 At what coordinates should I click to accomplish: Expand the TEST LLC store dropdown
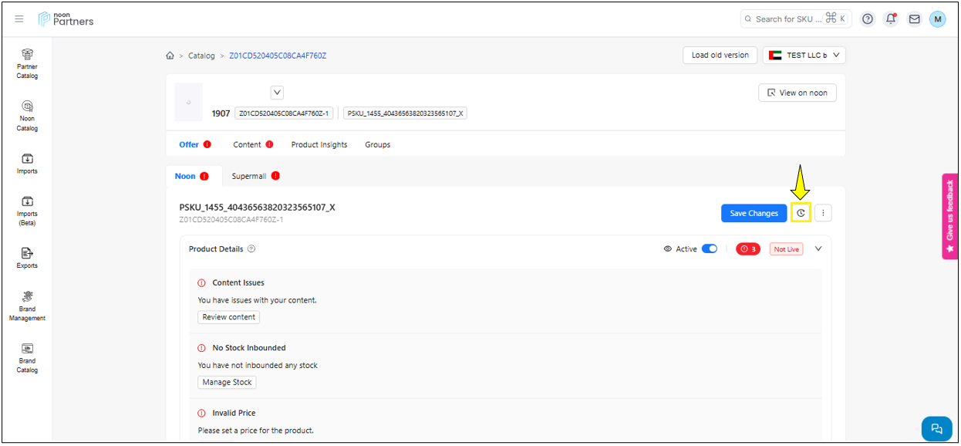[x=804, y=56]
